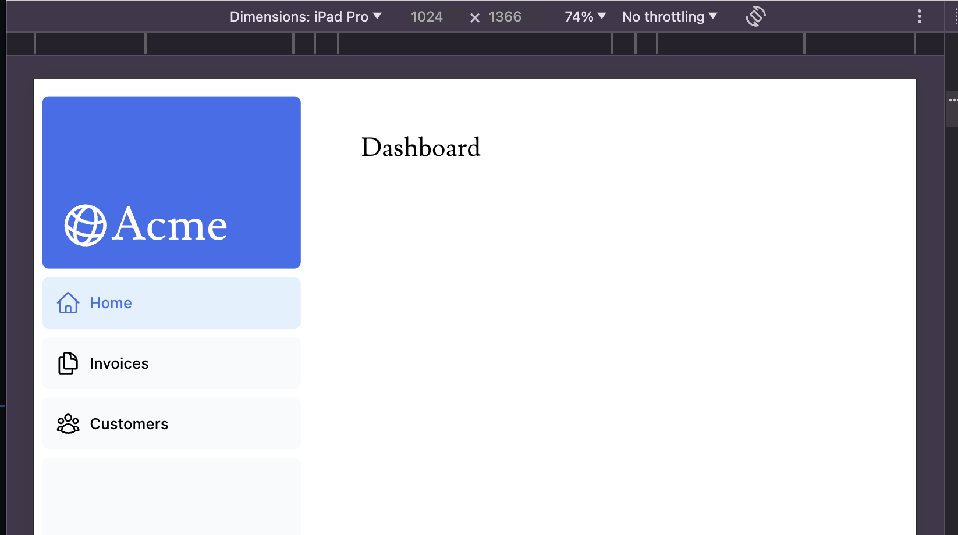Click the house icon beside Home
This screenshot has height=535, width=958.
click(68, 303)
